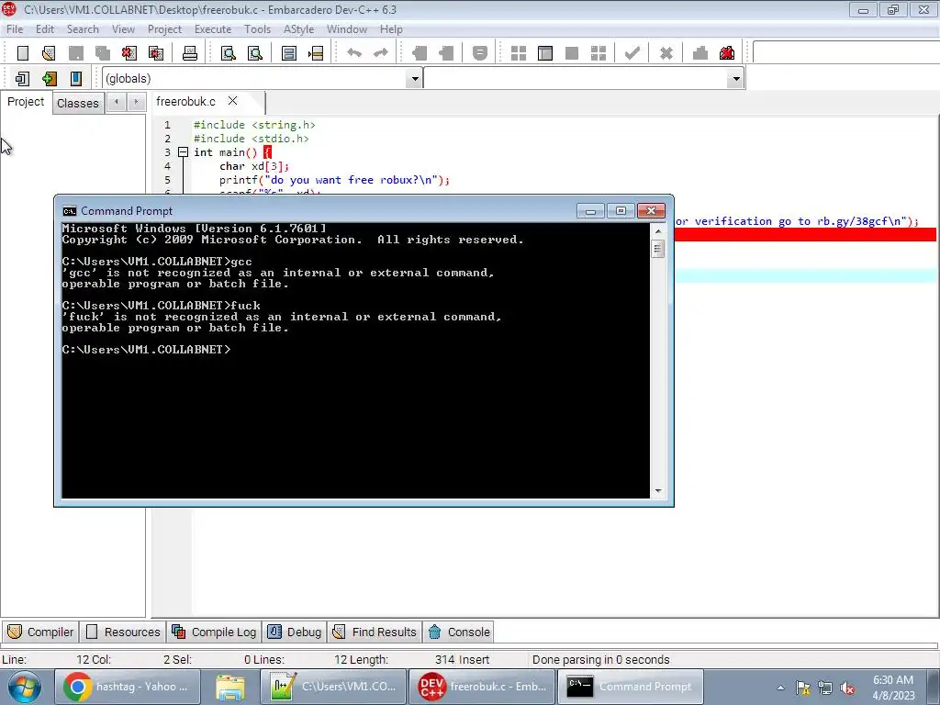Select the freerobuk.c editor tab

[x=185, y=102]
